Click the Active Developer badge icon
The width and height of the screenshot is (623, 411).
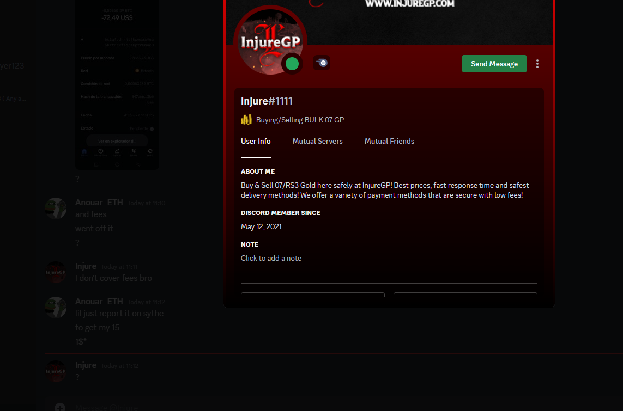pos(322,63)
